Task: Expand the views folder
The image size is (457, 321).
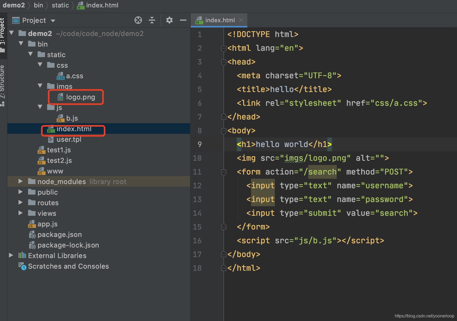Action: pyautogui.click(x=20, y=213)
